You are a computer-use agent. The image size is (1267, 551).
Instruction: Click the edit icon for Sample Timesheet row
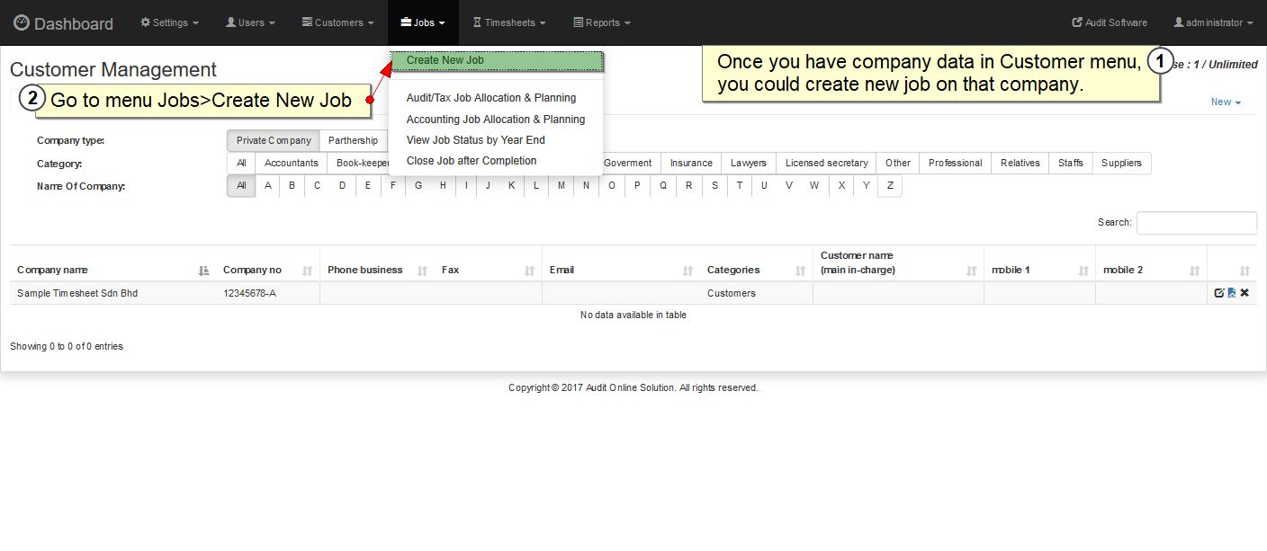tap(1219, 293)
